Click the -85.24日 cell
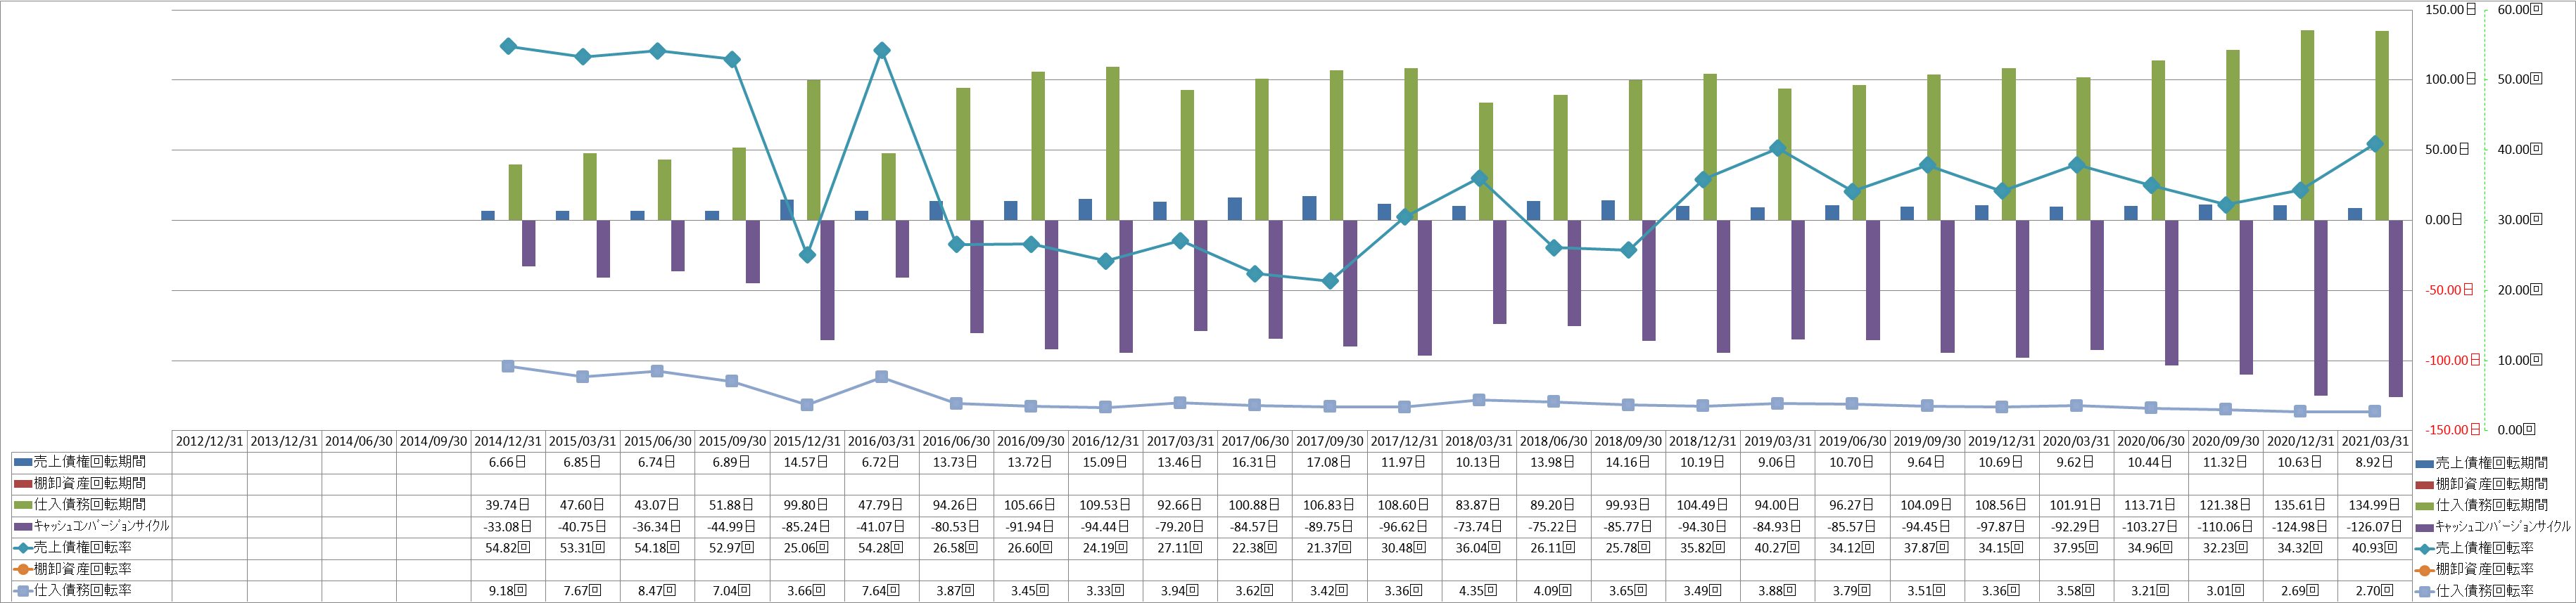Viewport: 2576px width, 603px height. coord(807,526)
